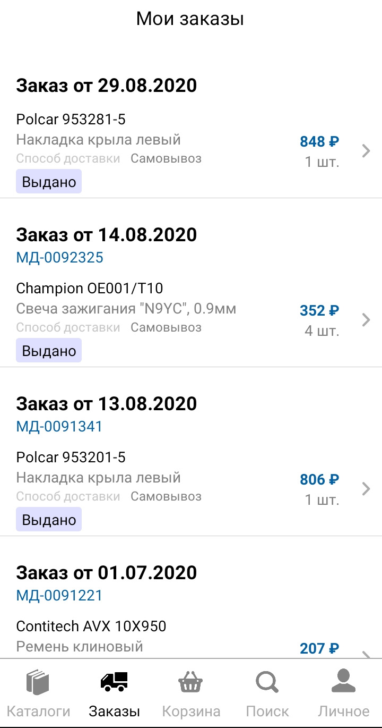The width and height of the screenshot is (382, 728).
Task: Open the Каталоги books icon
Action: [x=38, y=682]
